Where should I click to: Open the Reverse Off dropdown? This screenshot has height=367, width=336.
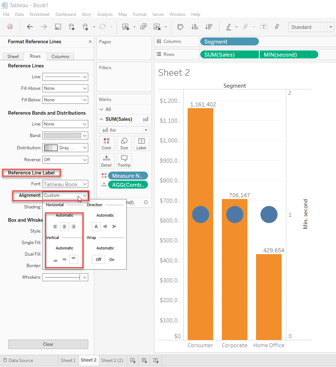tap(65, 160)
